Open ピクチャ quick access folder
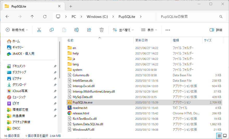Screen dimensions: 229x139 pyautogui.click(x=14, y=79)
